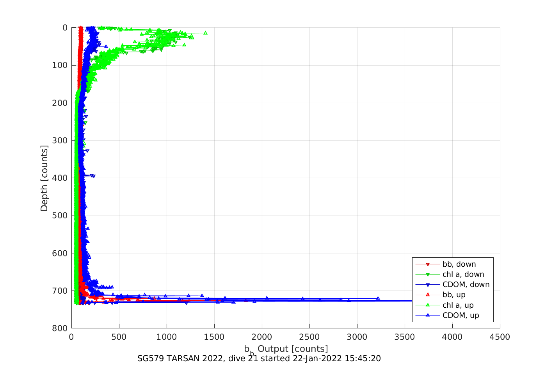Click the 'bb Output [counts]' x-axis label
Screen dimensions: 553x369
pyautogui.click(x=286, y=349)
